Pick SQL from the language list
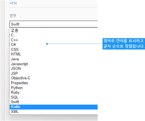 54,97
